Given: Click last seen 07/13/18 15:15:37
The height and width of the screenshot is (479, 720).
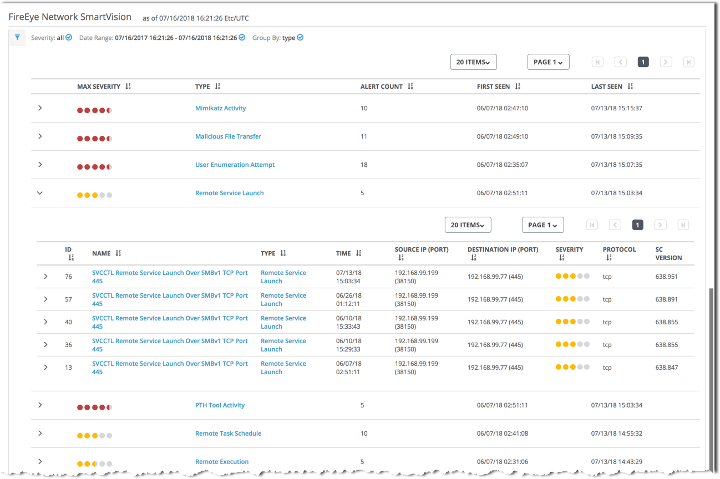Looking at the screenshot, I should point(617,108).
